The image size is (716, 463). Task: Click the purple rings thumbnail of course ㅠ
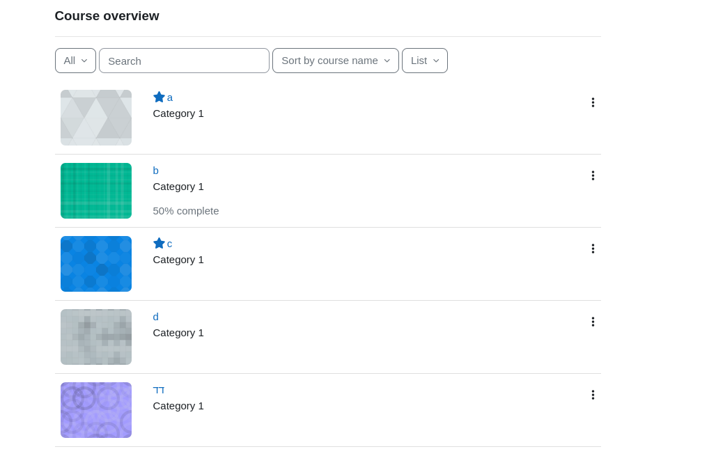coord(96,410)
